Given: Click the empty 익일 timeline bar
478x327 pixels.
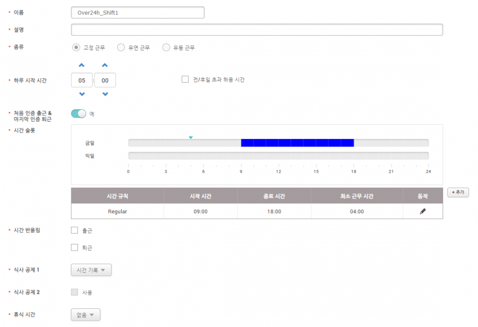Looking at the screenshot, I should 278,156.
